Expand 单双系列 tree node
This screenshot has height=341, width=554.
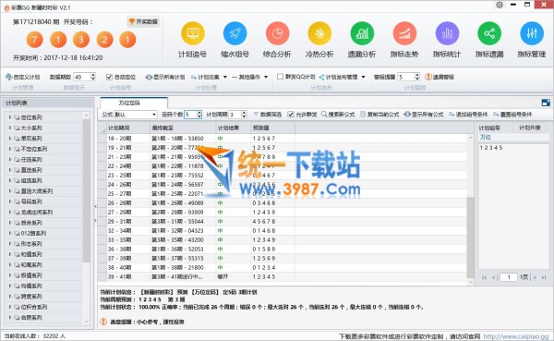pyautogui.click(x=10, y=139)
